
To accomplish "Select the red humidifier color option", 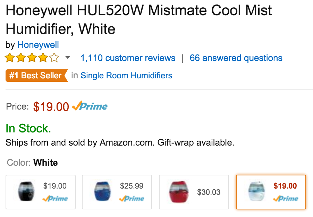I will (194, 192).
